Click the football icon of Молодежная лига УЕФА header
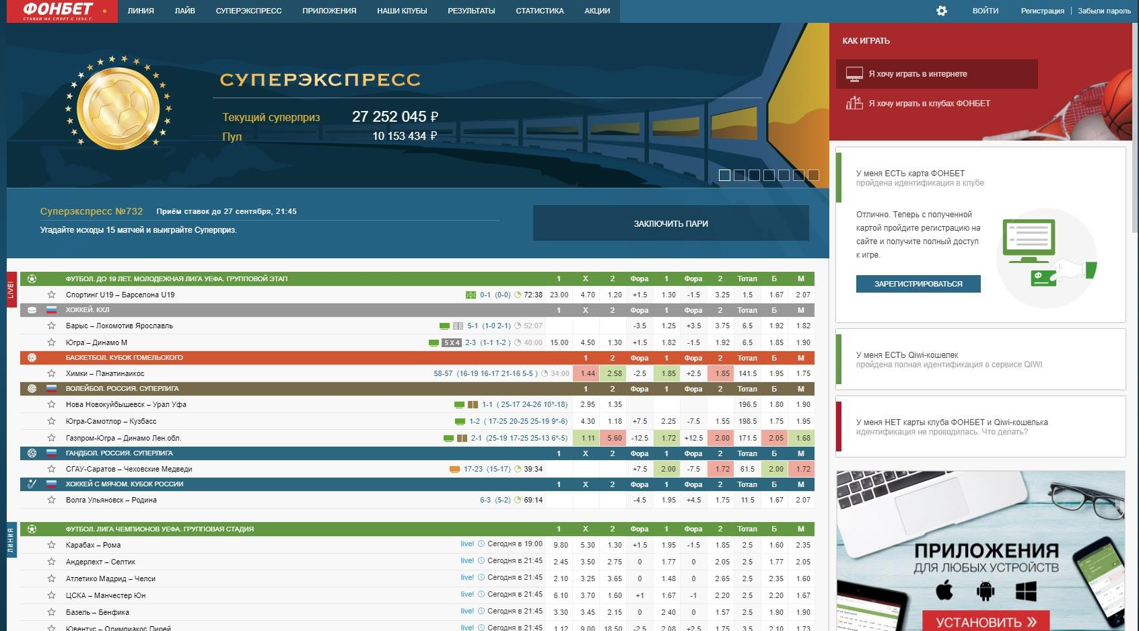The image size is (1139, 631). click(32, 279)
